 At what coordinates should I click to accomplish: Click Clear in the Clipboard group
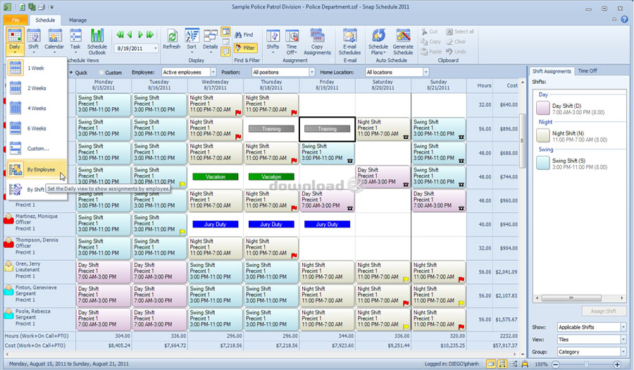coord(456,42)
